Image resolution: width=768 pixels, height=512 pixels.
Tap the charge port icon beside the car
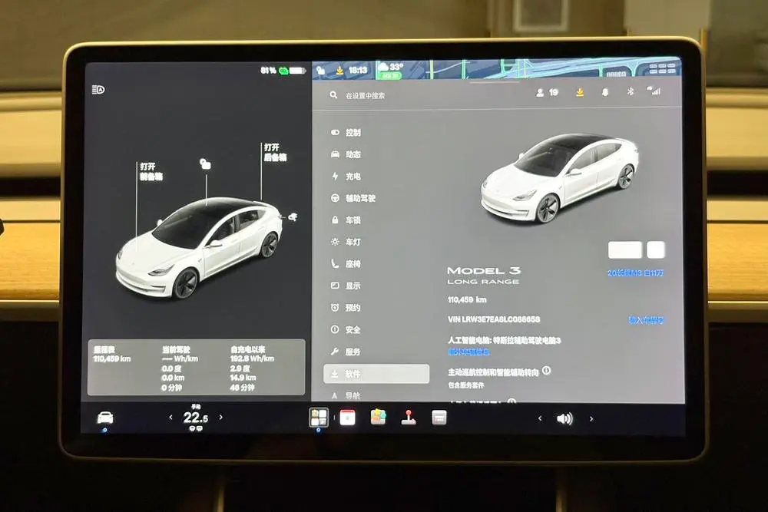click(x=293, y=216)
